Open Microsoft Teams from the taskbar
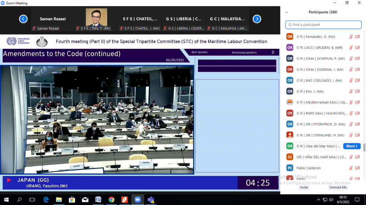 pos(151,200)
